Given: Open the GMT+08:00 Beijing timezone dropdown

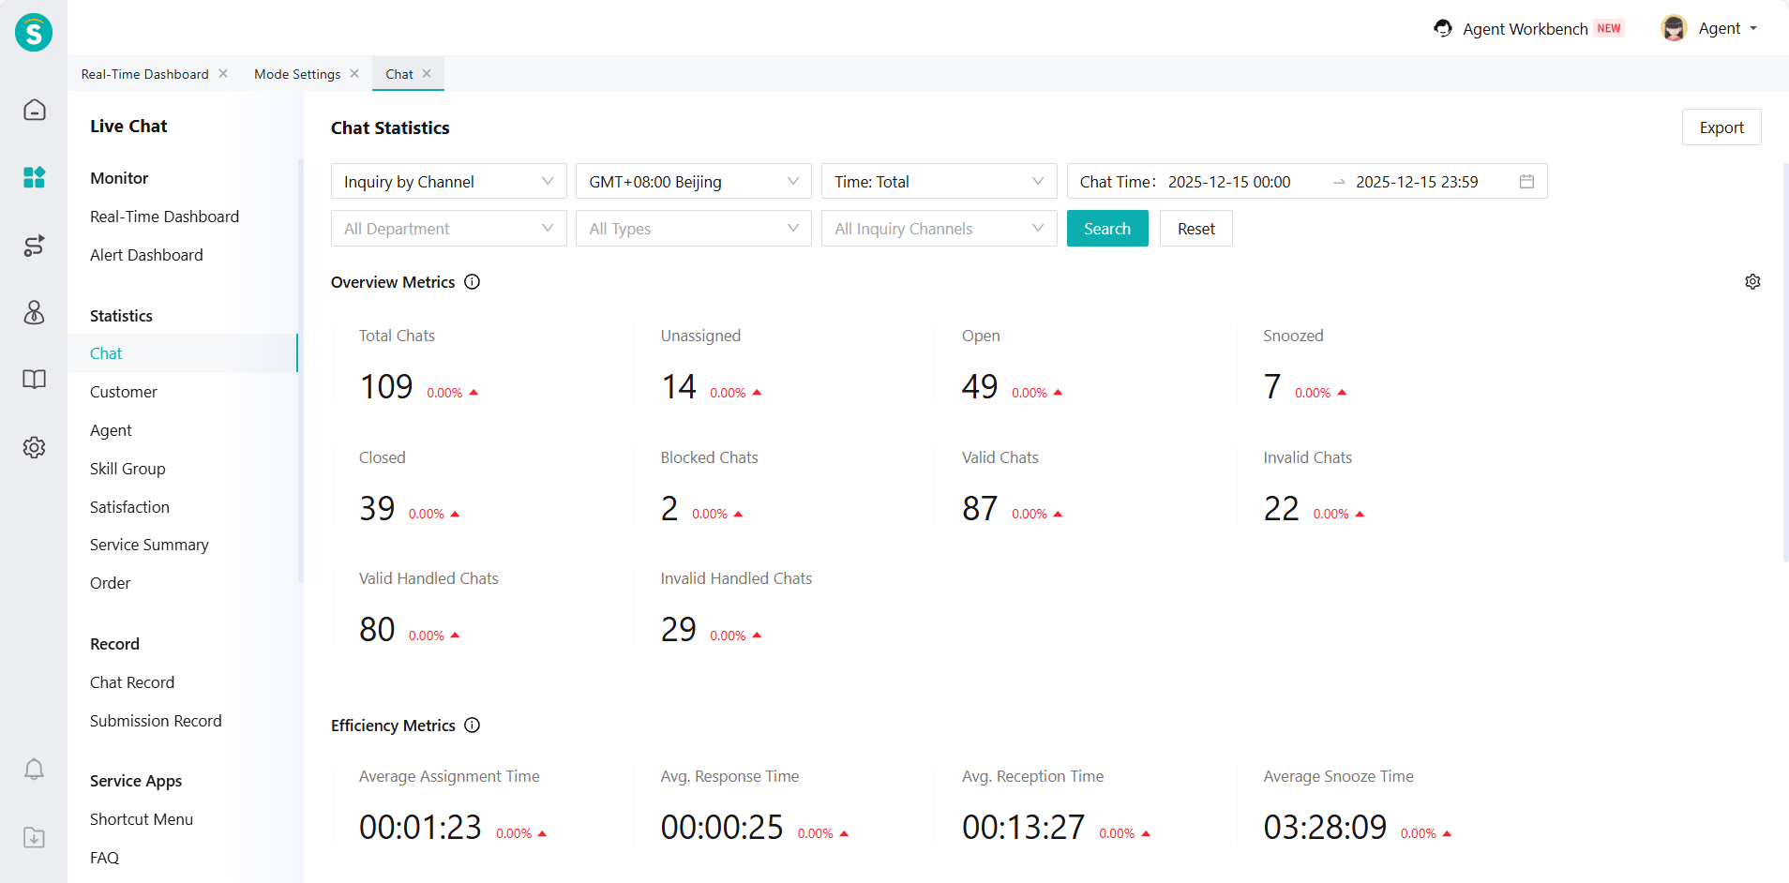Looking at the screenshot, I should tap(693, 182).
